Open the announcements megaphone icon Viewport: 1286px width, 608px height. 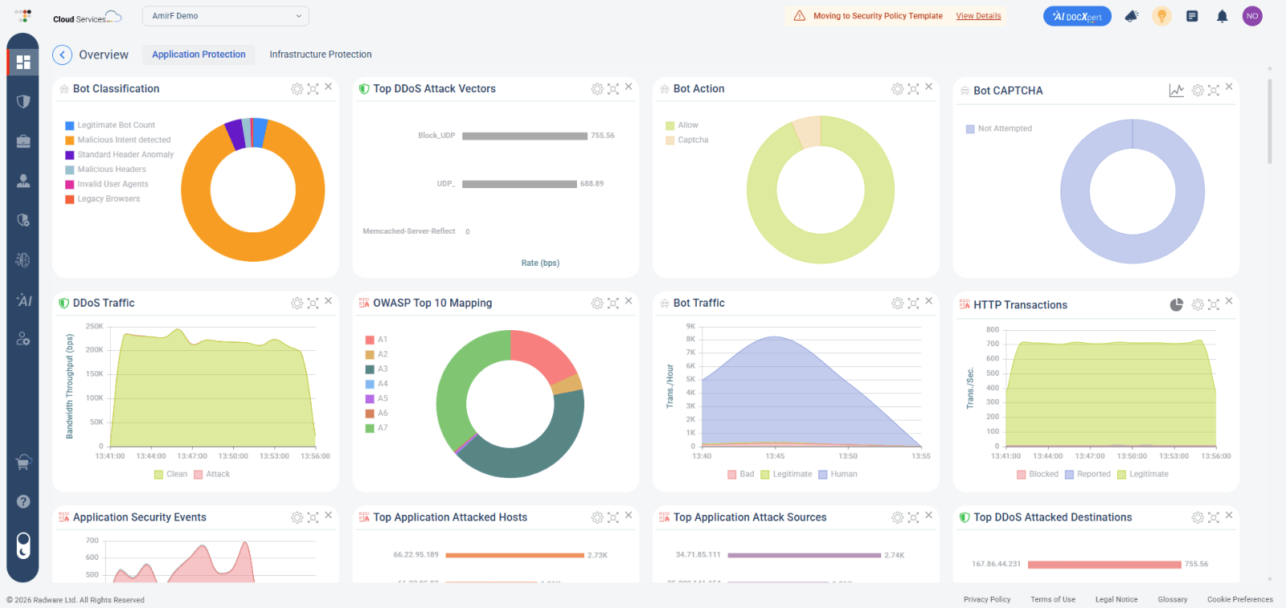tap(1132, 16)
